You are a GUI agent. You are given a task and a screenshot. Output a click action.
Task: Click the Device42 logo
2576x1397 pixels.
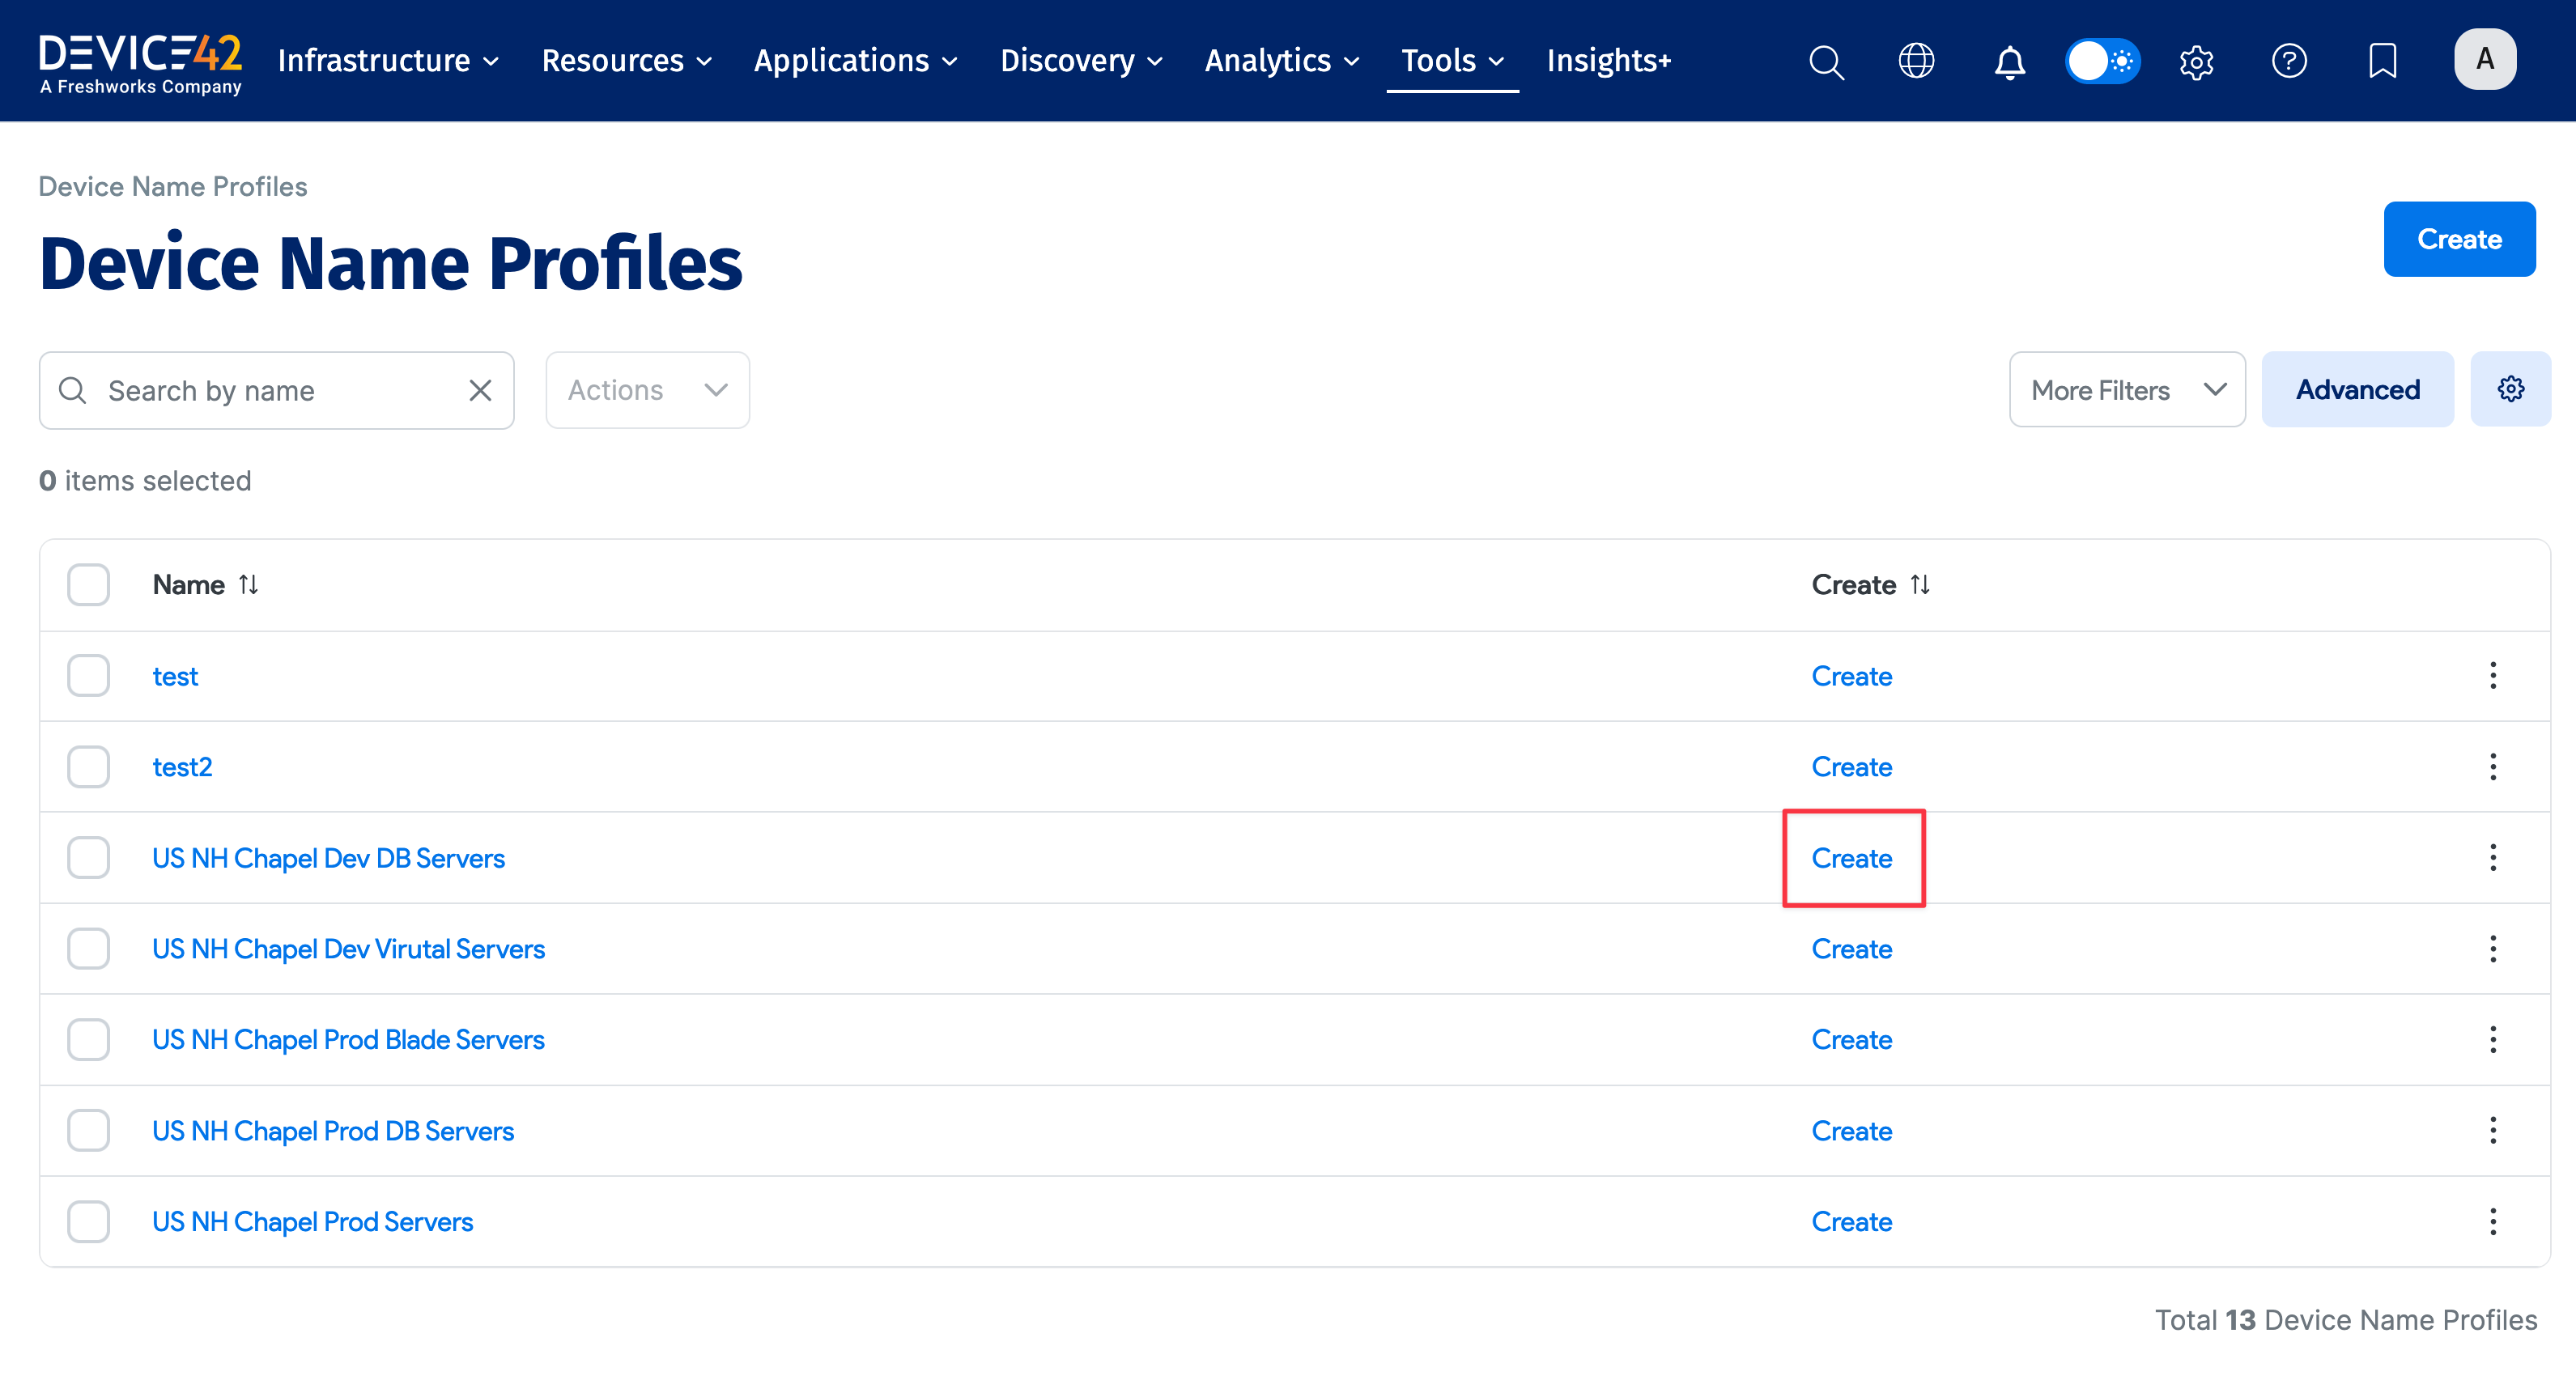pyautogui.click(x=140, y=60)
